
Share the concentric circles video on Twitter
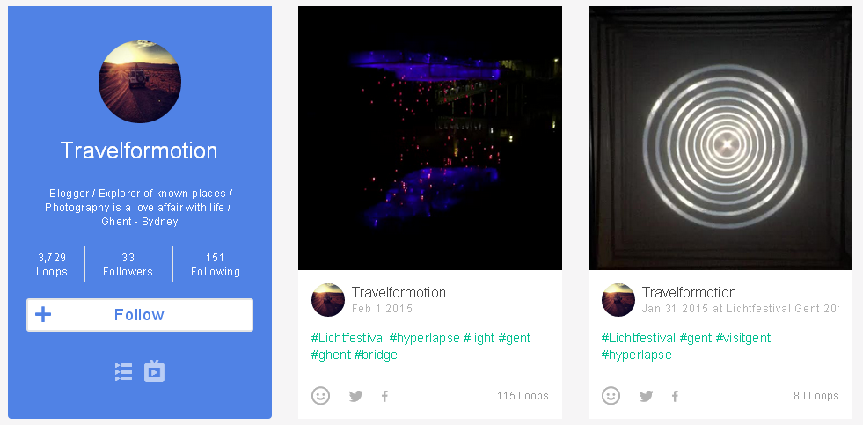pyautogui.click(x=646, y=396)
